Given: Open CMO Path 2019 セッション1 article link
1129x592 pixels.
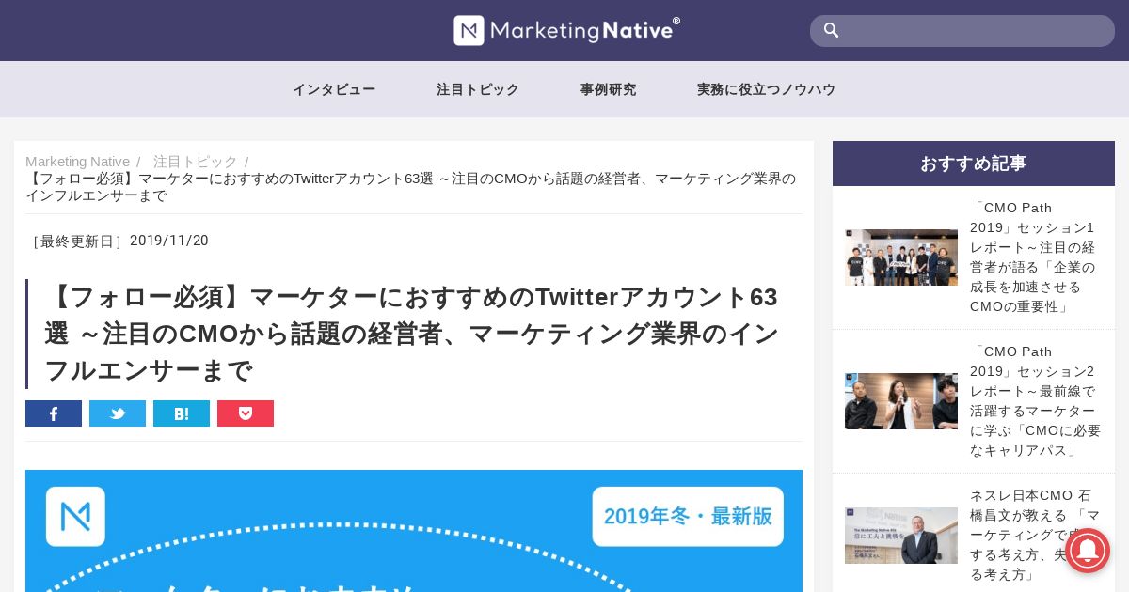Looking at the screenshot, I should tap(1034, 257).
